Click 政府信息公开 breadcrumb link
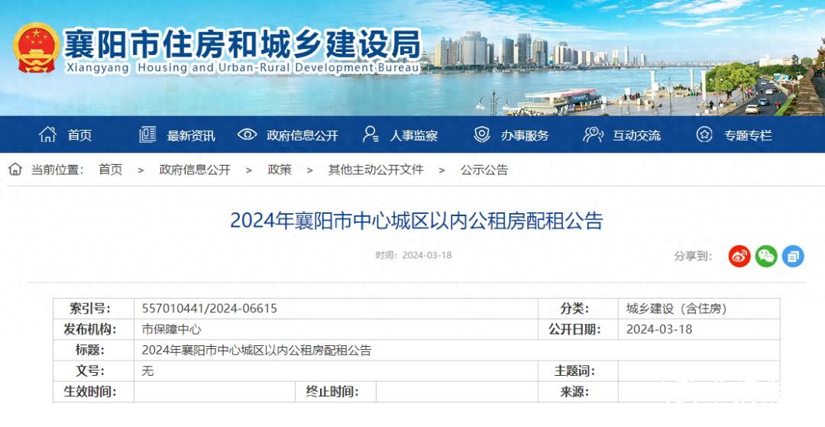Image resolution: width=825 pixels, height=427 pixels. click(x=195, y=170)
